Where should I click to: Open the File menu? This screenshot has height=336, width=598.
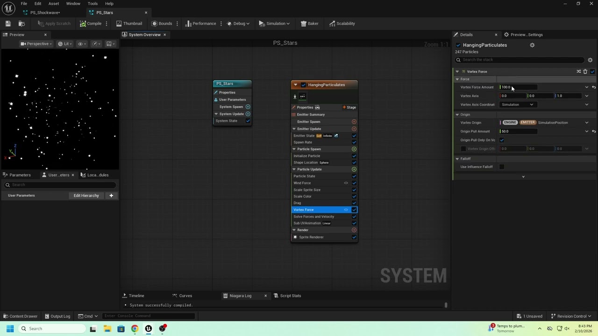pos(24,4)
